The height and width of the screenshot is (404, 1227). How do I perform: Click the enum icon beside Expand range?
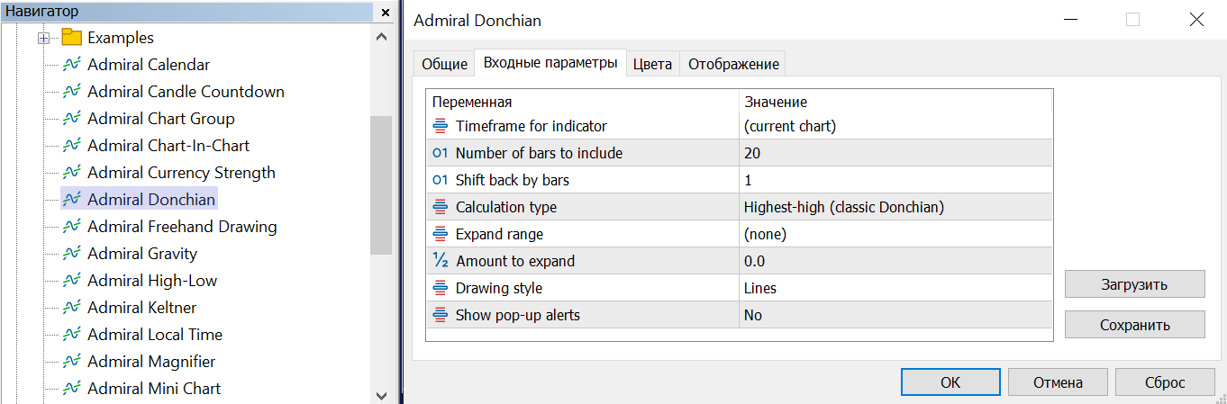[441, 234]
